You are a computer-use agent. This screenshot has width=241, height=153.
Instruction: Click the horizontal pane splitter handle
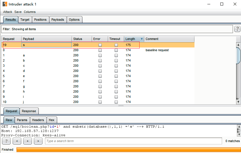pyautogui.click(x=121, y=106)
